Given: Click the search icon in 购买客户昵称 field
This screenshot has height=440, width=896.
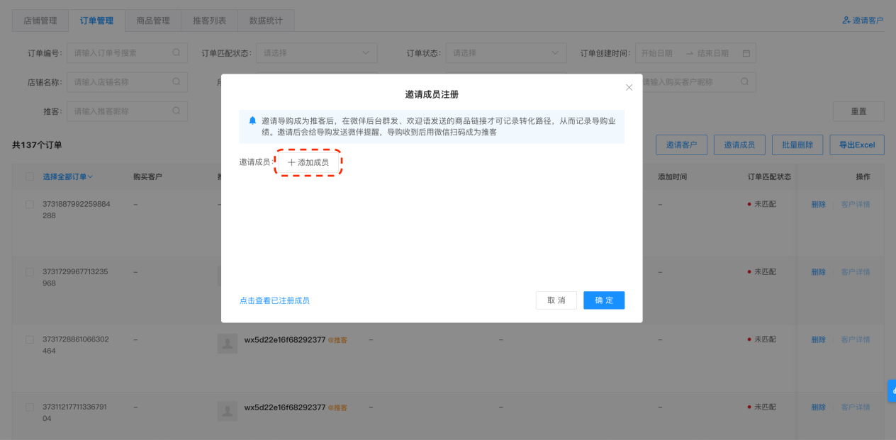Looking at the screenshot, I should click(x=744, y=81).
